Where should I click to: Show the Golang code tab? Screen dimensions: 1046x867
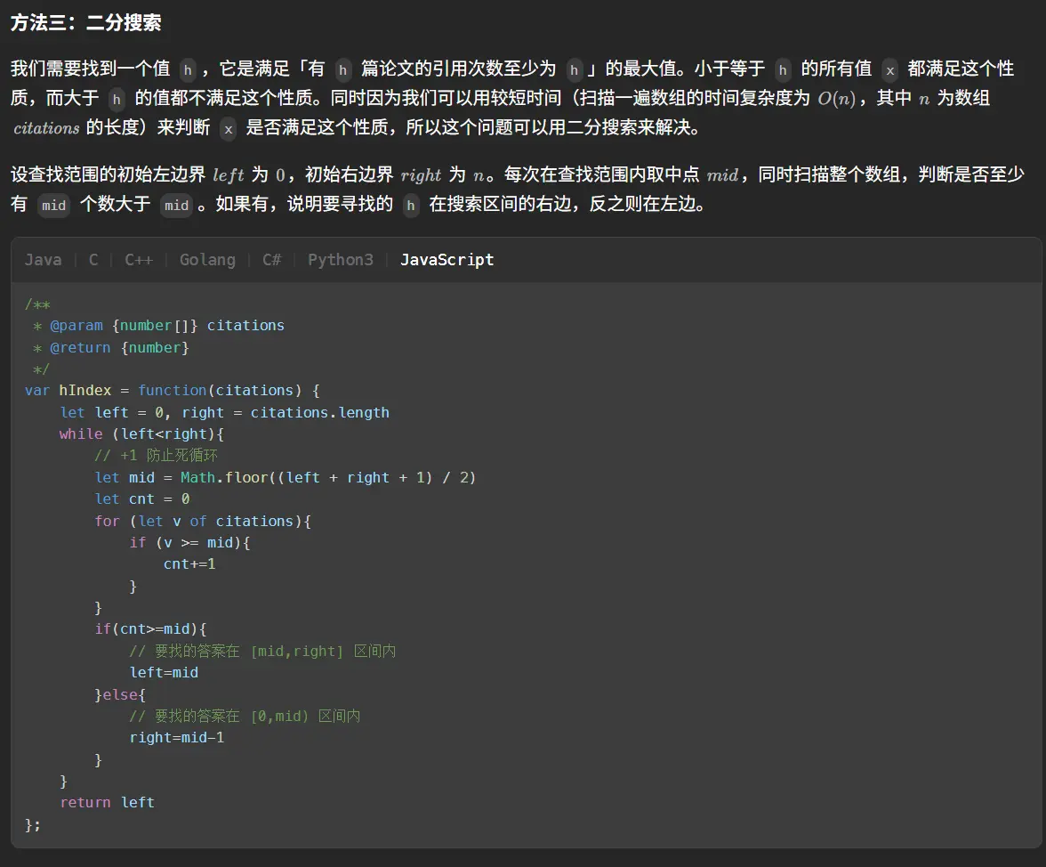coord(207,260)
